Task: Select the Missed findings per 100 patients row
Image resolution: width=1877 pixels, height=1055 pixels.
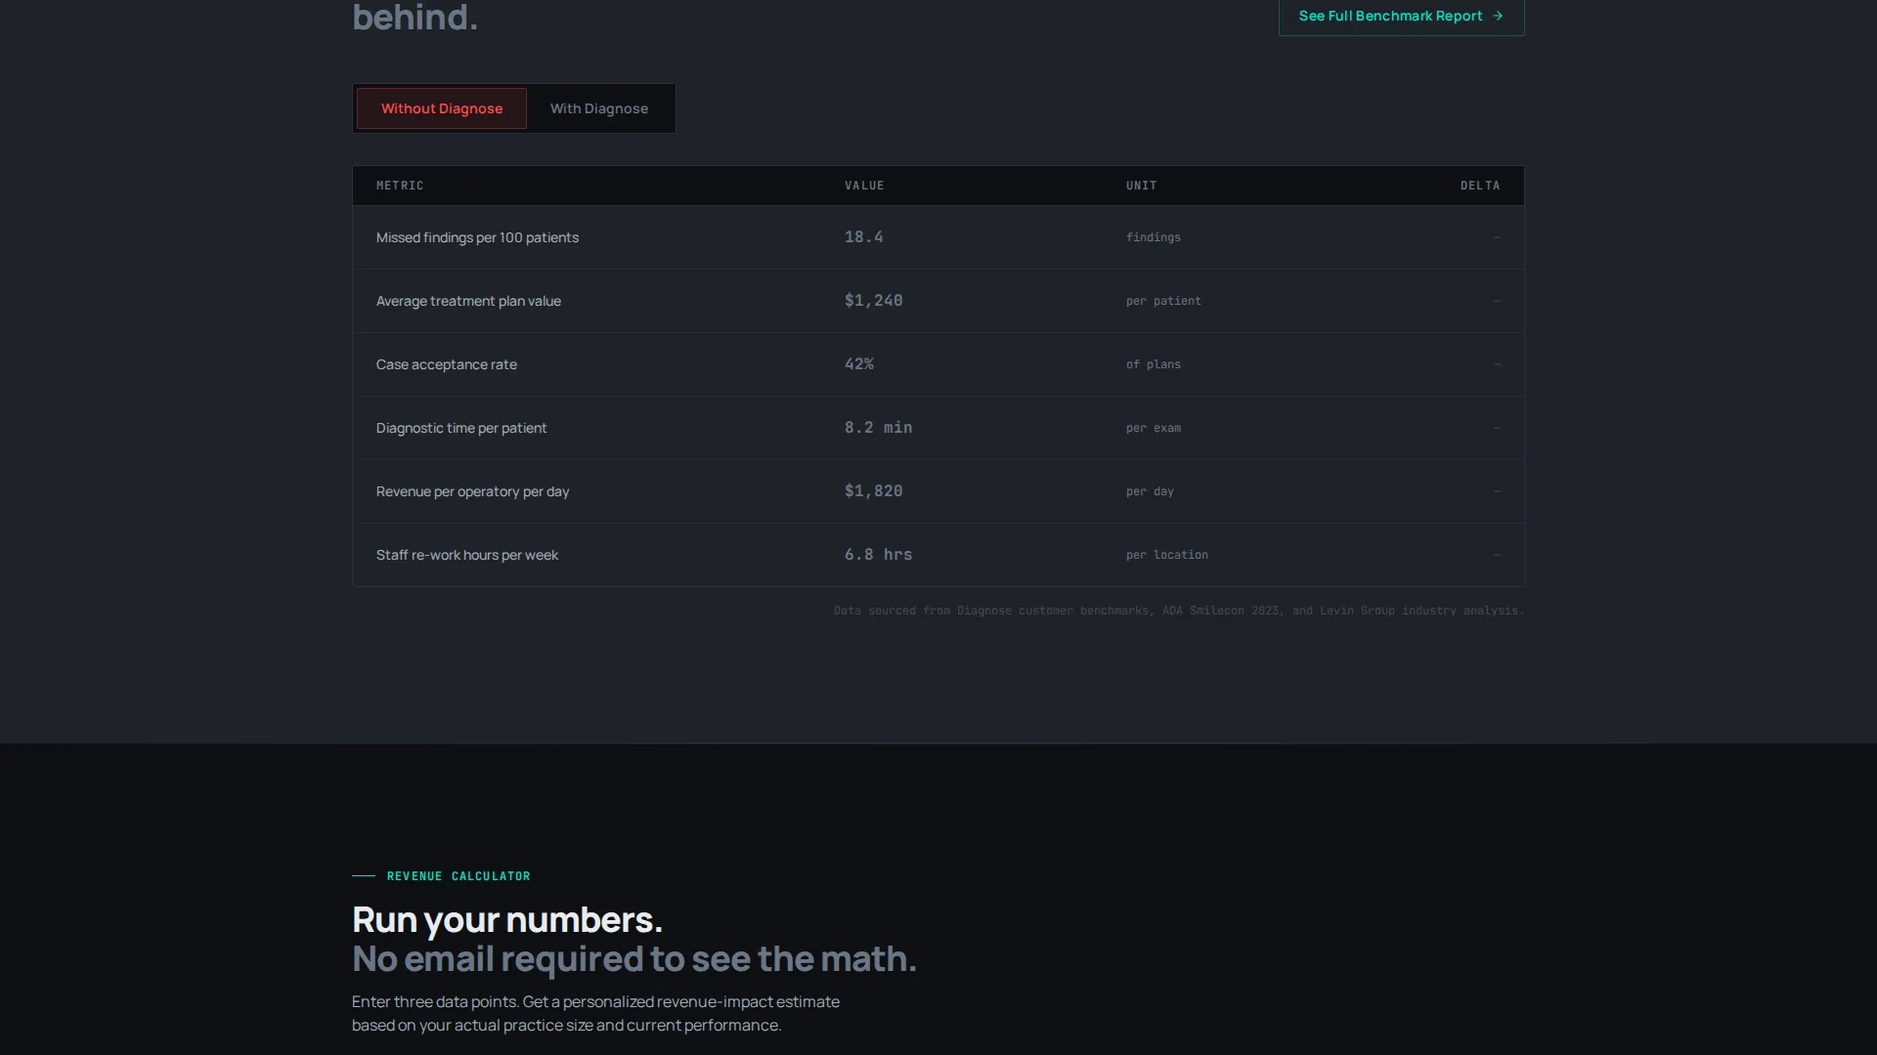Action: click(x=938, y=237)
